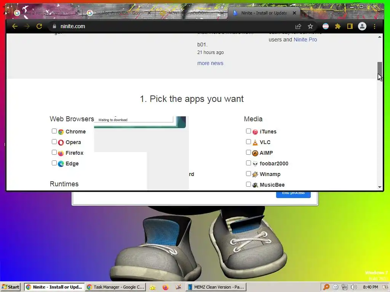Check the Opera checkbox
The height and width of the screenshot is (292, 390).
54,142
